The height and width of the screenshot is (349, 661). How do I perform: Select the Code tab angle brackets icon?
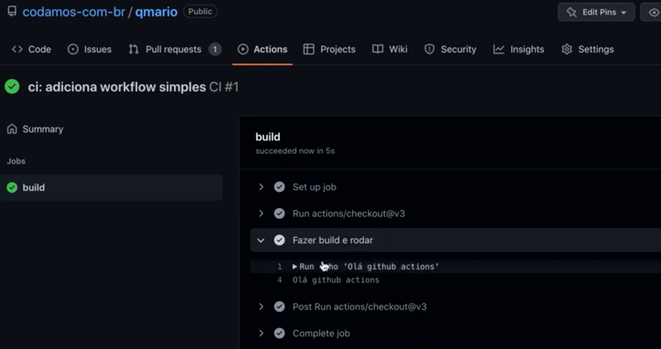17,49
